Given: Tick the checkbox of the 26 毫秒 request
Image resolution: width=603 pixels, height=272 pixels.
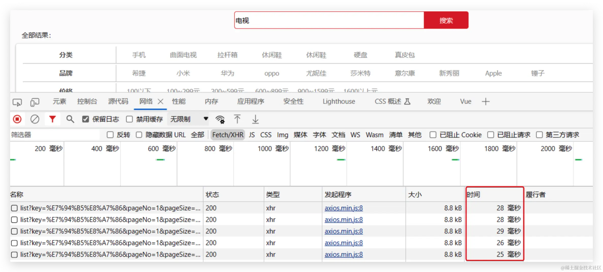Looking at the screenshot, I should [x=14, y=243].
